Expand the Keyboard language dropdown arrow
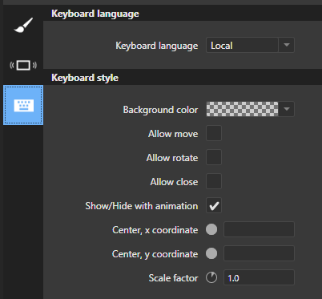 pos(287,45)
